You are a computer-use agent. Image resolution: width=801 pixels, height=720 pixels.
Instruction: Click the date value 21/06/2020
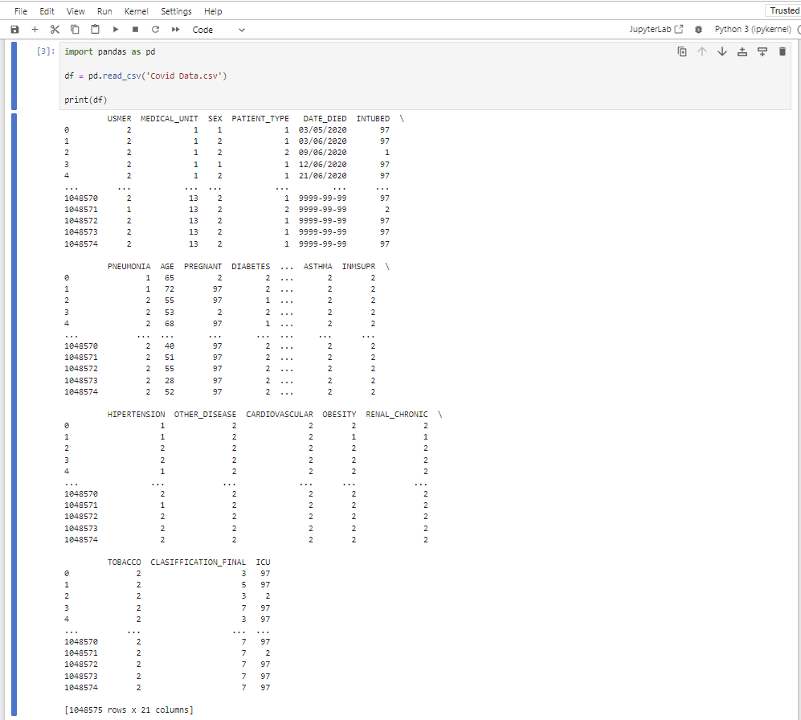click(322, 176)
